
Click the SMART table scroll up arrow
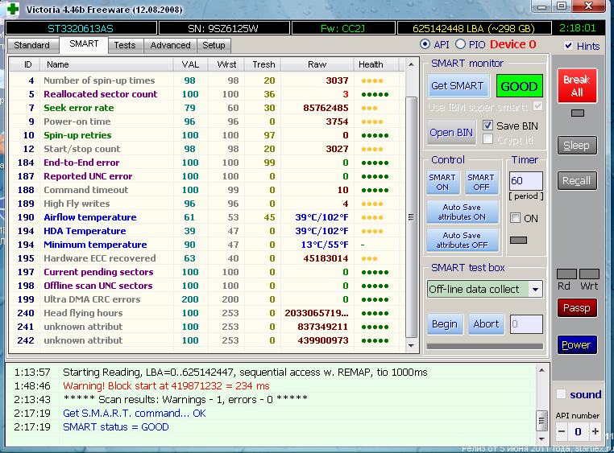click(411, 64)
